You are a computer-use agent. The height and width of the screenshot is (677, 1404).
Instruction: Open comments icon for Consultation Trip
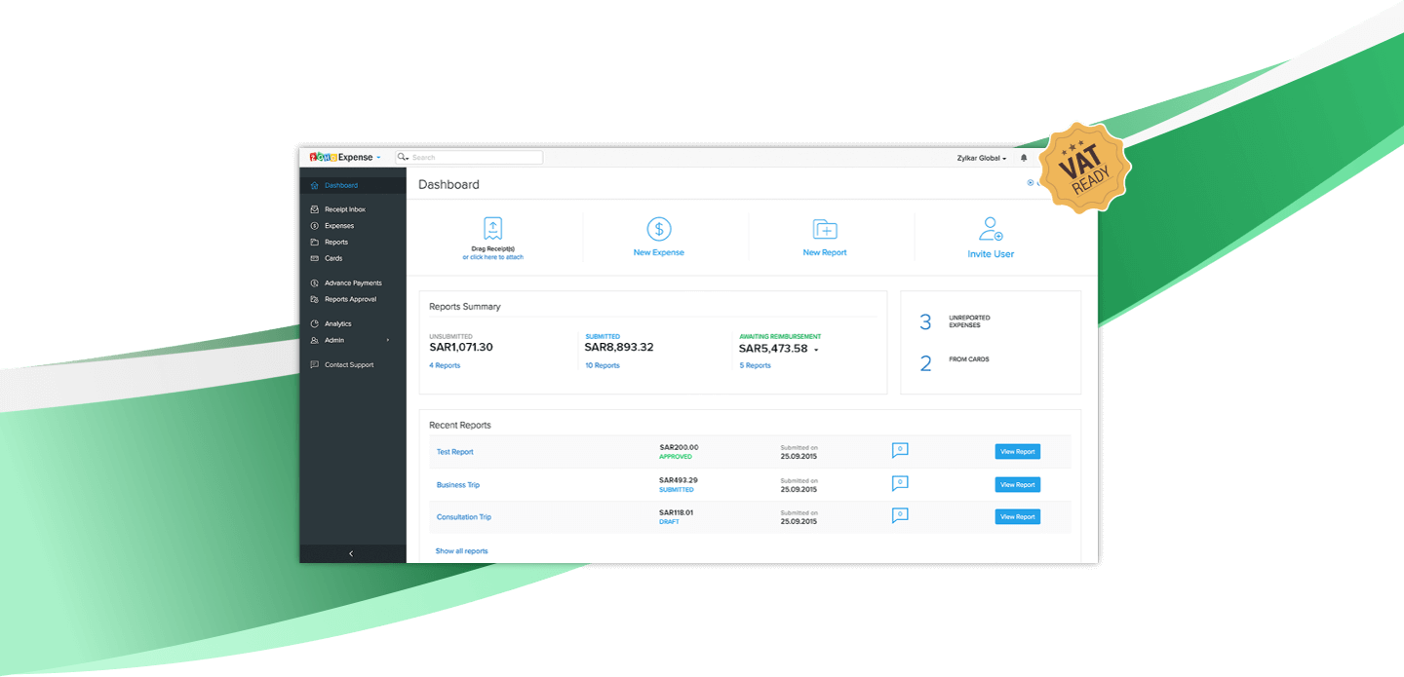900,515
